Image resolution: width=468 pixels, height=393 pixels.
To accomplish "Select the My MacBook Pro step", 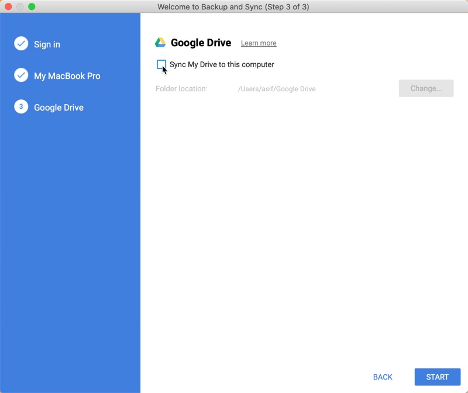I will click(x=67, y=76).
